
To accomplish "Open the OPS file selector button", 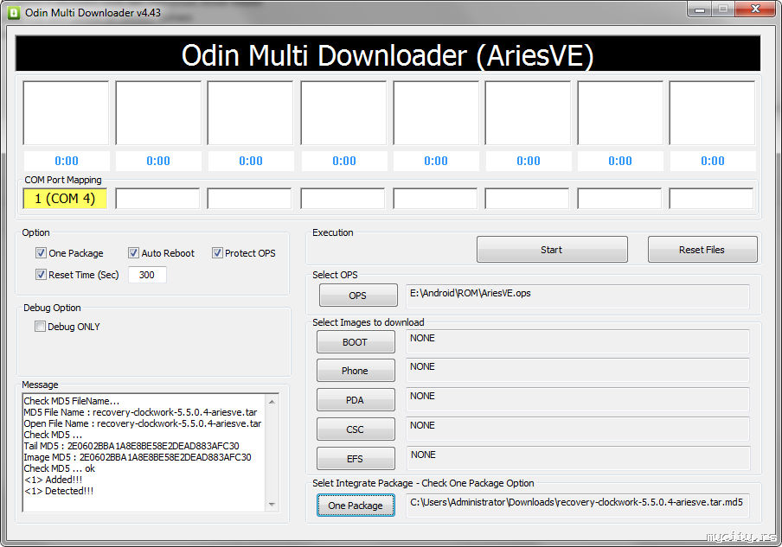I will tap(358, 296).
